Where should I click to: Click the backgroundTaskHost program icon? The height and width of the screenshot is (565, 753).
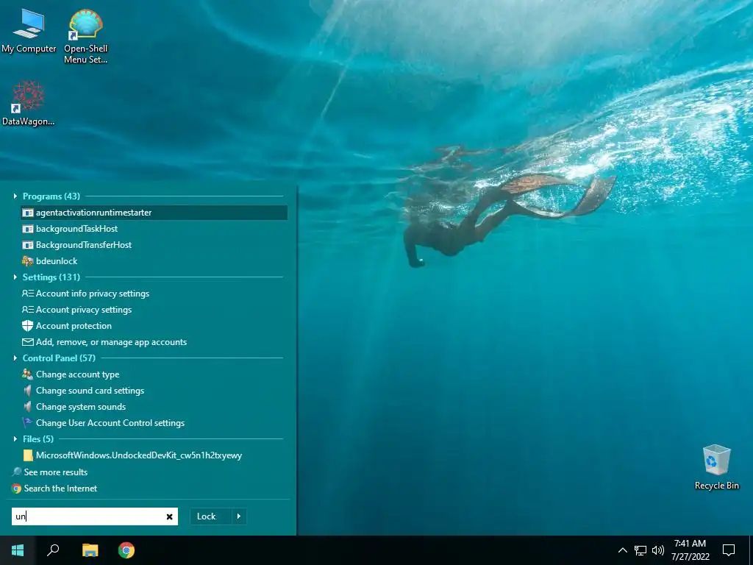pos(28,230)
